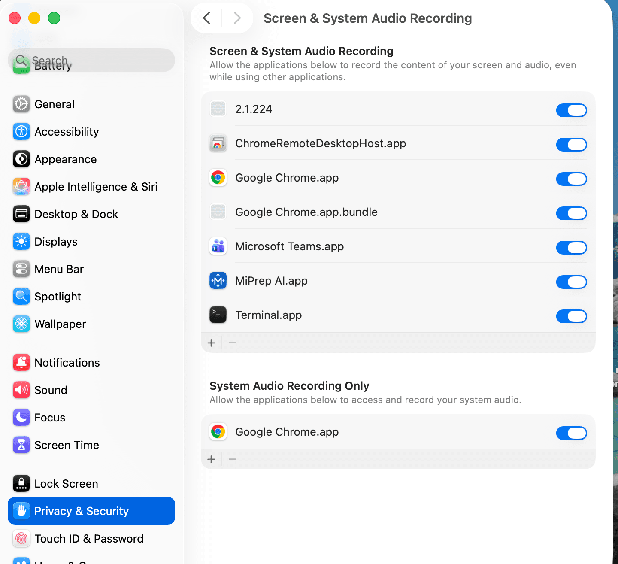The image size is (618, 564).
Task: Add app to system audio only list
Action: point(211,459)
